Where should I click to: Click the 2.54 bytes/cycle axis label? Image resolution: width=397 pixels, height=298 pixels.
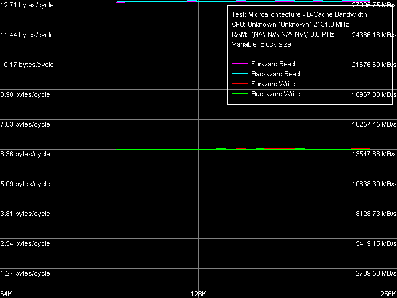(25, 243)
